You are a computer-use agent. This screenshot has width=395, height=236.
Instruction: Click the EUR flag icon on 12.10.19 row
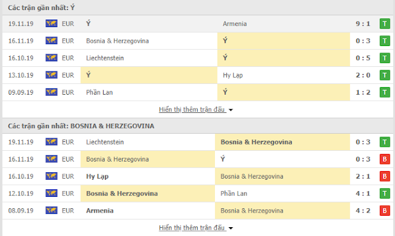pos(51,193)
